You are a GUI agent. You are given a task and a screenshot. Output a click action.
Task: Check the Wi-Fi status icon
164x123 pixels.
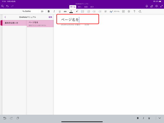pos(154,1)
